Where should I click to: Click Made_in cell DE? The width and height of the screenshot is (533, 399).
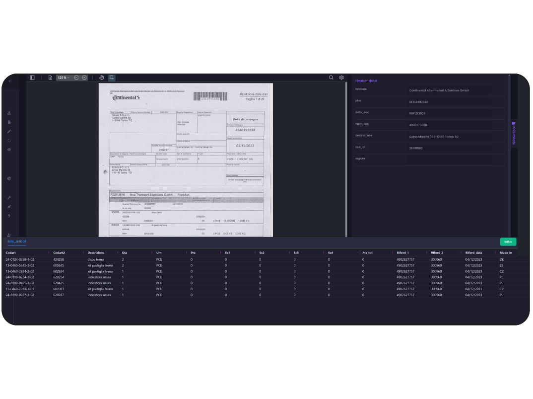(x=502, y=260)
